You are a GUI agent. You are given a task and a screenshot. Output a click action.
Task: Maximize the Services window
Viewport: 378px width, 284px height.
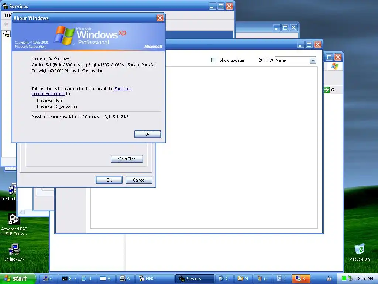221,6
